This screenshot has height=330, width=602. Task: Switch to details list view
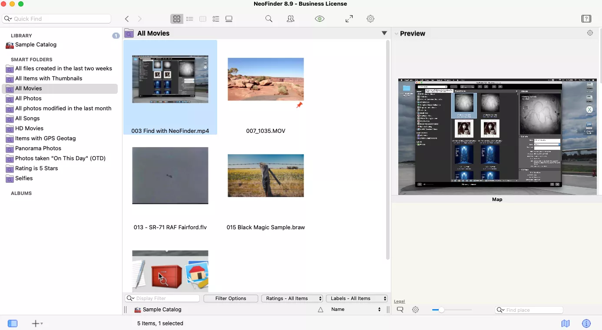pos(216,19)
